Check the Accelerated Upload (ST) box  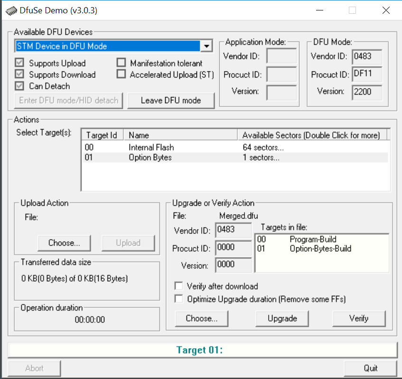click(122, 74)
